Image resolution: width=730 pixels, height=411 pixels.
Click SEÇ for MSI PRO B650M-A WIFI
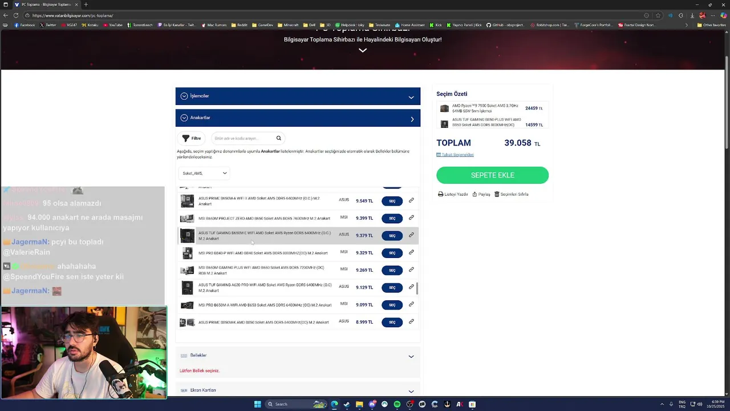tap(392, 305)
